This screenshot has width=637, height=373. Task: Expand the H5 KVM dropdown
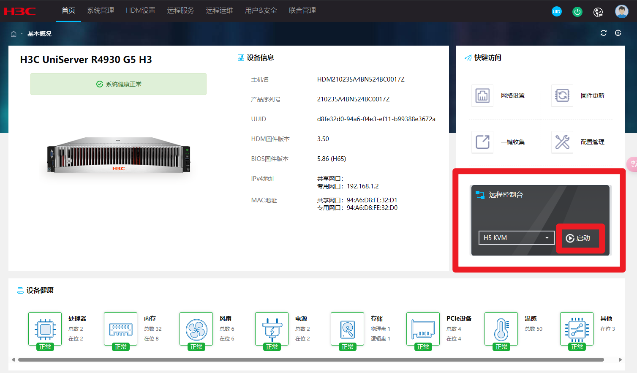coord(516,238)
